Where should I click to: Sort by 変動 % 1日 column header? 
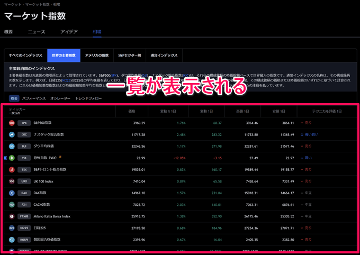(168, 111)
